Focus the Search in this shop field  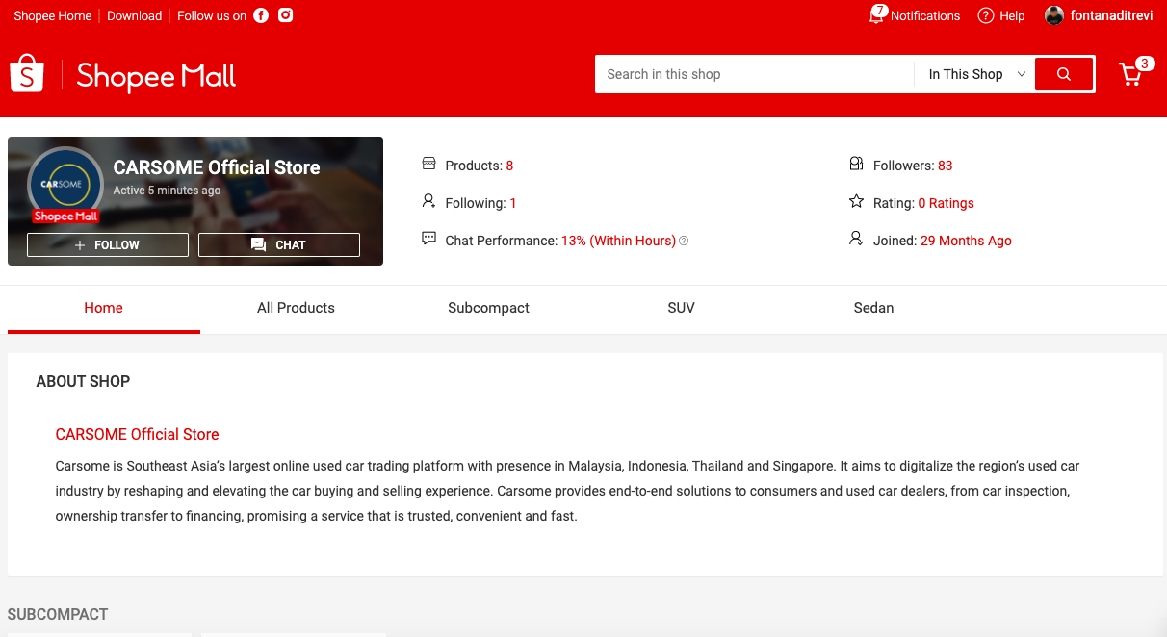point(754,74)
